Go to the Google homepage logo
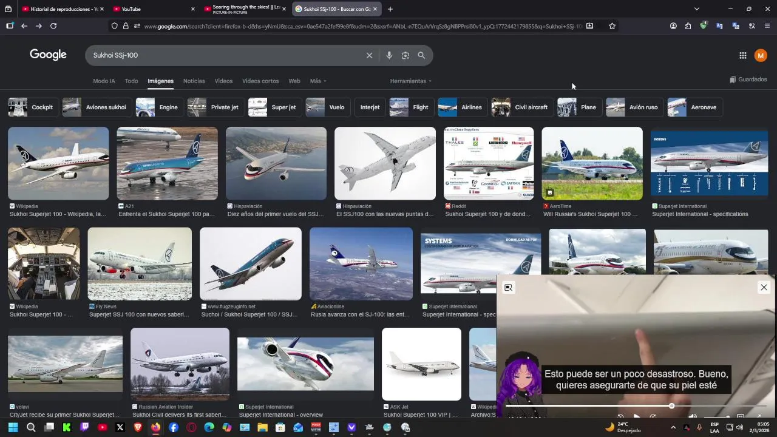Image resolution: width=777 pixels, height=437 pixels. pos(48,55)
